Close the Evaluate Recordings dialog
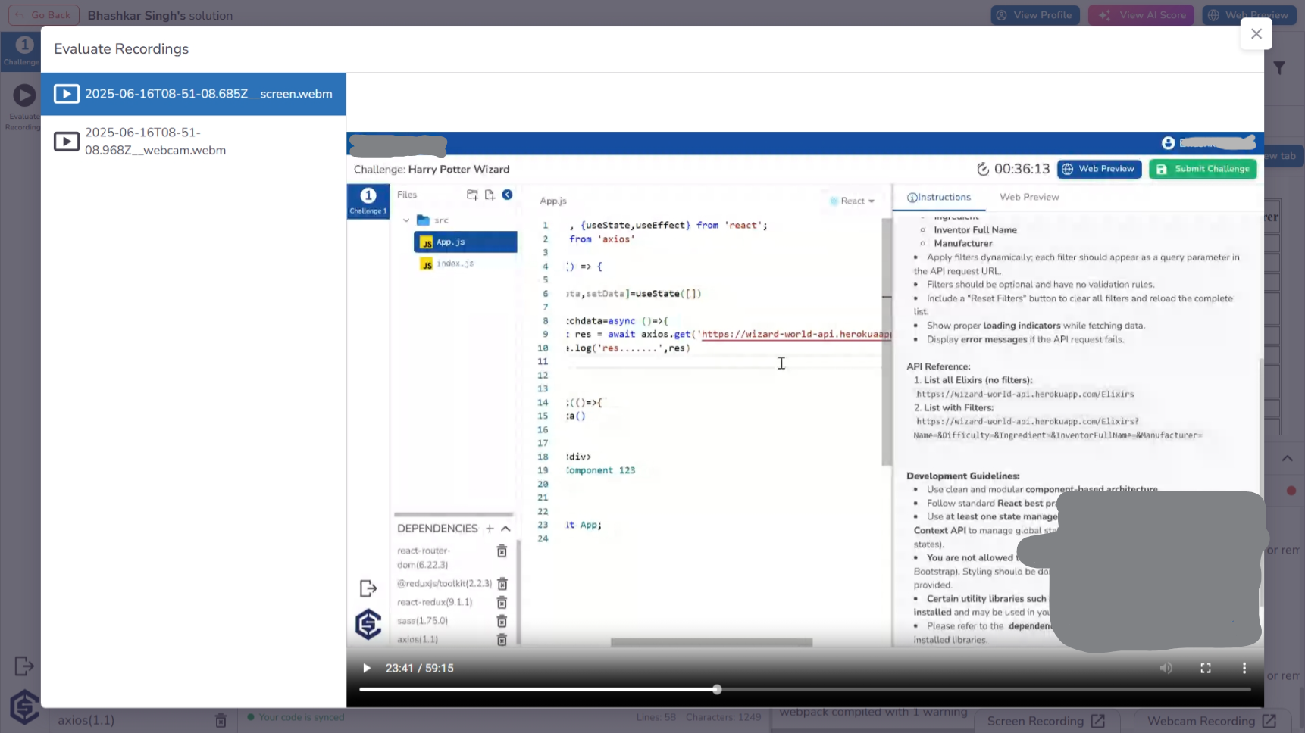Image resolution: width=1305 pixels, height=733 pixels. click(x=1256, y=34)
